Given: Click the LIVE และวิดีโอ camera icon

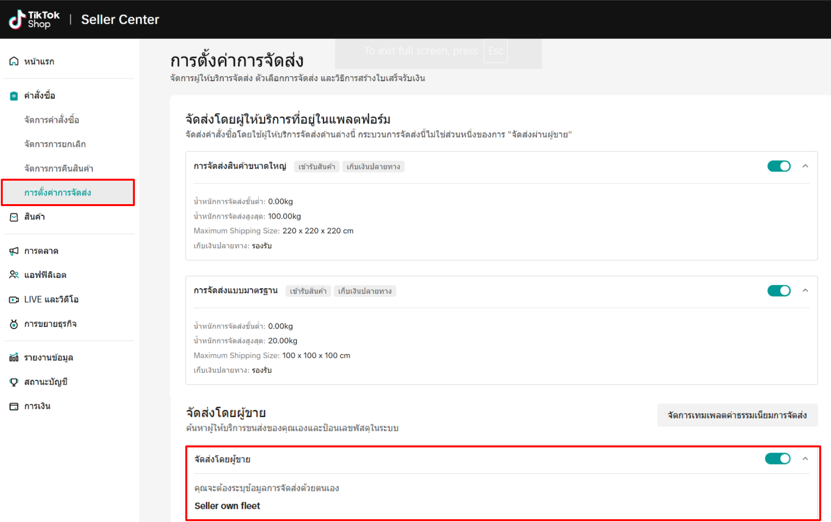Looking at the screenshot, I should coord(14,300).
